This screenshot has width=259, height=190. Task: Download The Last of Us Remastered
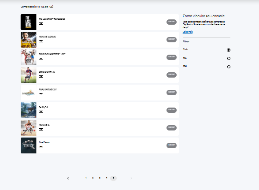pyautogui.click(x=171, y=22)
